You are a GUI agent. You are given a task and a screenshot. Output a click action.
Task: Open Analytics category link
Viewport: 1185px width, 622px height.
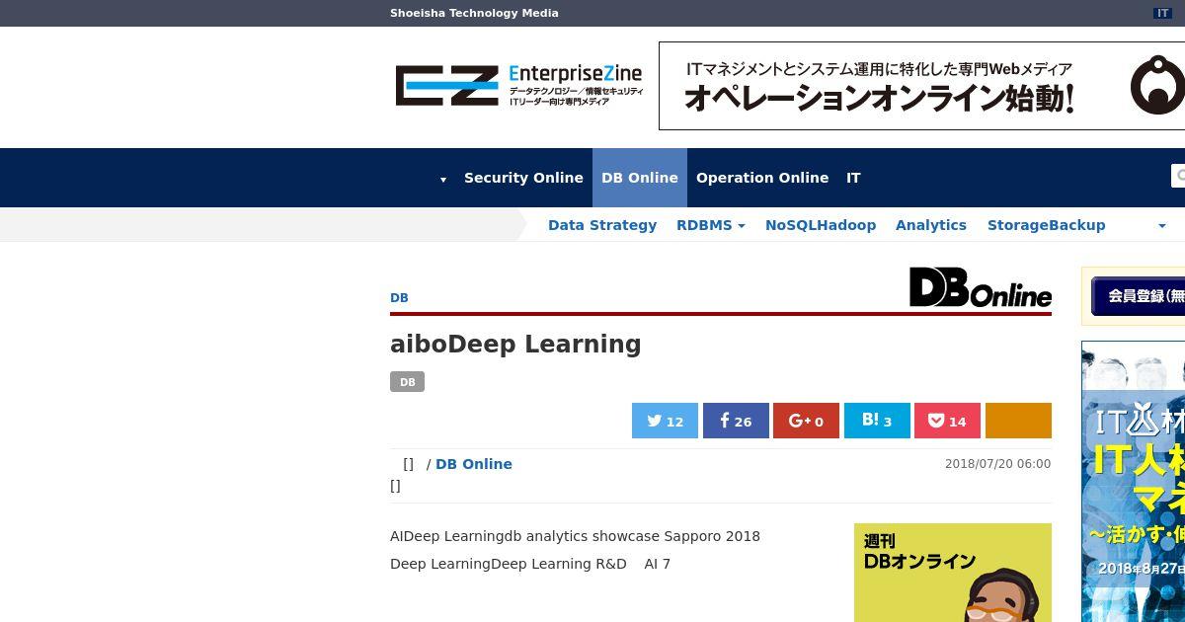click(x=931, y=225)
